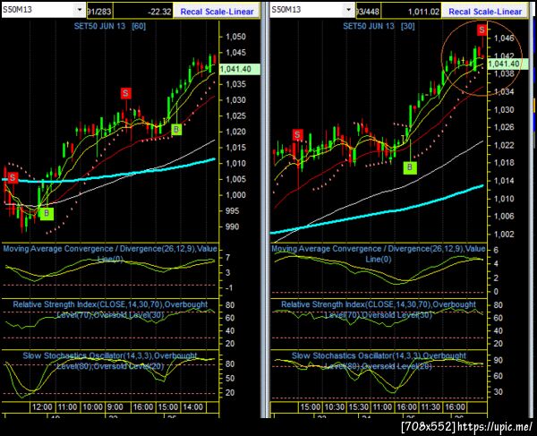Click the 1,005 price axis label
Image resolution: width=537 pixels, height=436 pixels.
point(235,179)
